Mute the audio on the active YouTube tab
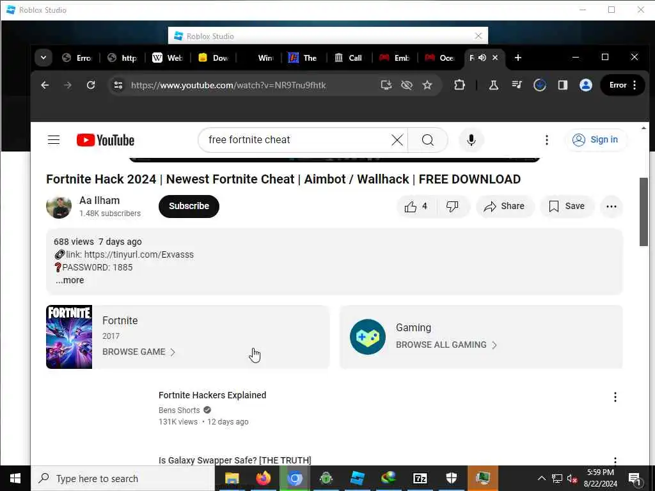This screenshot has width=655, height=491. pos(482,58)
